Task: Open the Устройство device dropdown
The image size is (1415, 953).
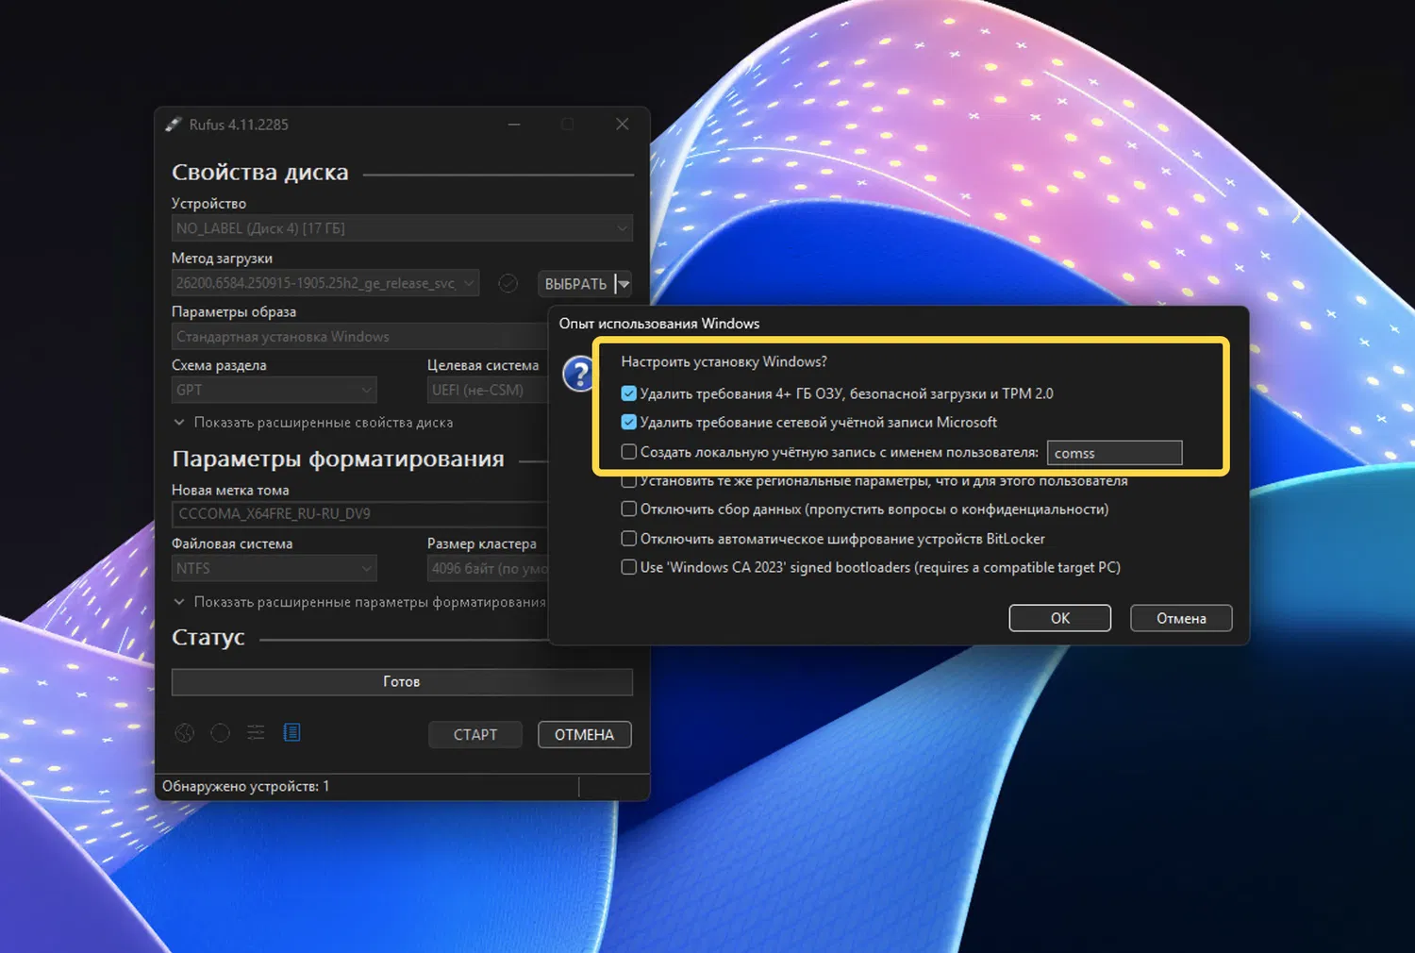Action: (402, 228)
